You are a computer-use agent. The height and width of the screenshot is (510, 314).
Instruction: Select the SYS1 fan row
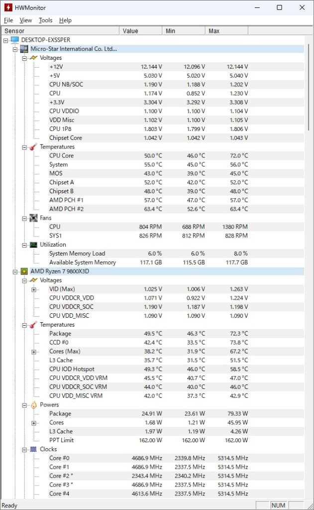[176, 236]
